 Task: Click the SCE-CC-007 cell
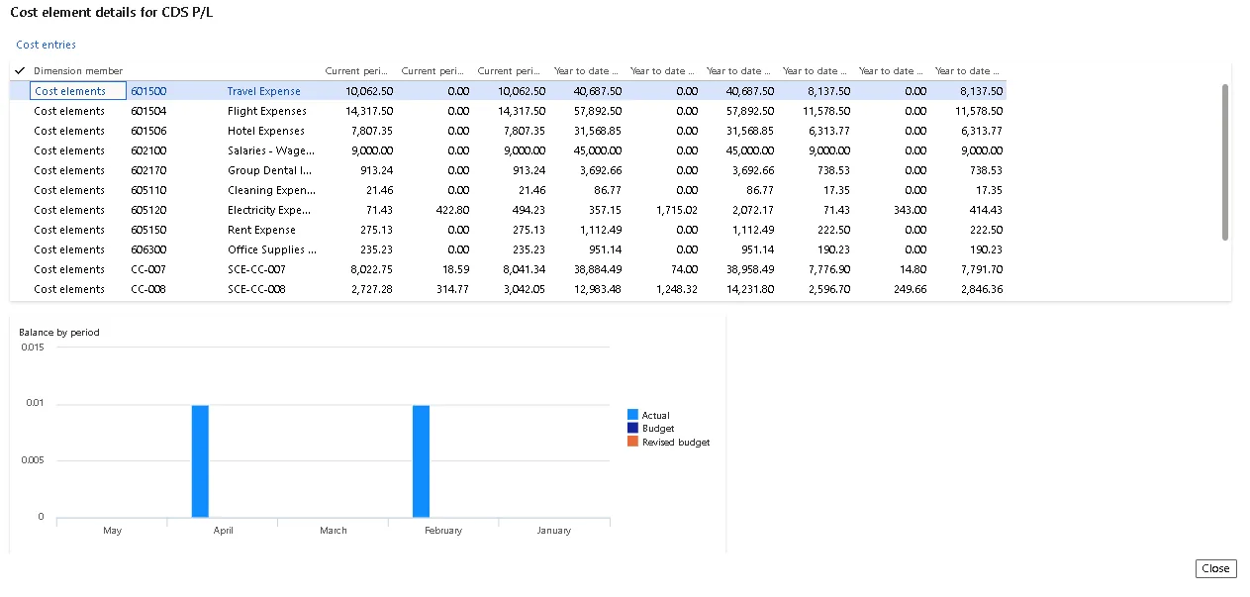coord(256,269)
